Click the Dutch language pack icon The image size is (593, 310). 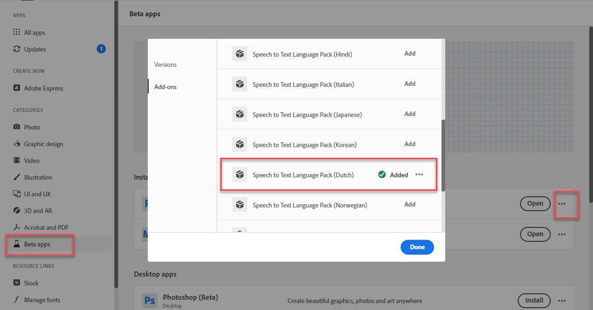tap(240, 174)
